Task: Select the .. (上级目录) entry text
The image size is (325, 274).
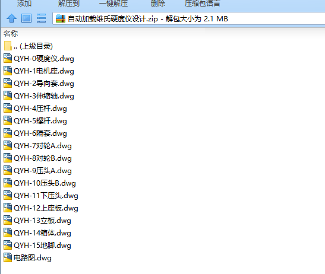Action: click(x=33, y=46)
